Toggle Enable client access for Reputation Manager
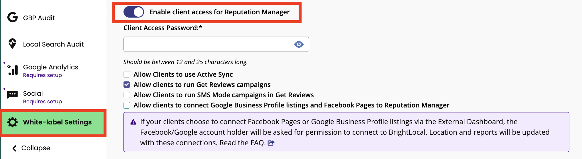This screenshot has width=582, height=159. (x=134, y=12)
